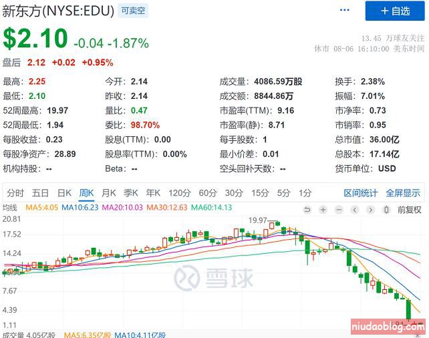Click the 均线 label
This screenshot has width=429, height=338.
point(10,208)
